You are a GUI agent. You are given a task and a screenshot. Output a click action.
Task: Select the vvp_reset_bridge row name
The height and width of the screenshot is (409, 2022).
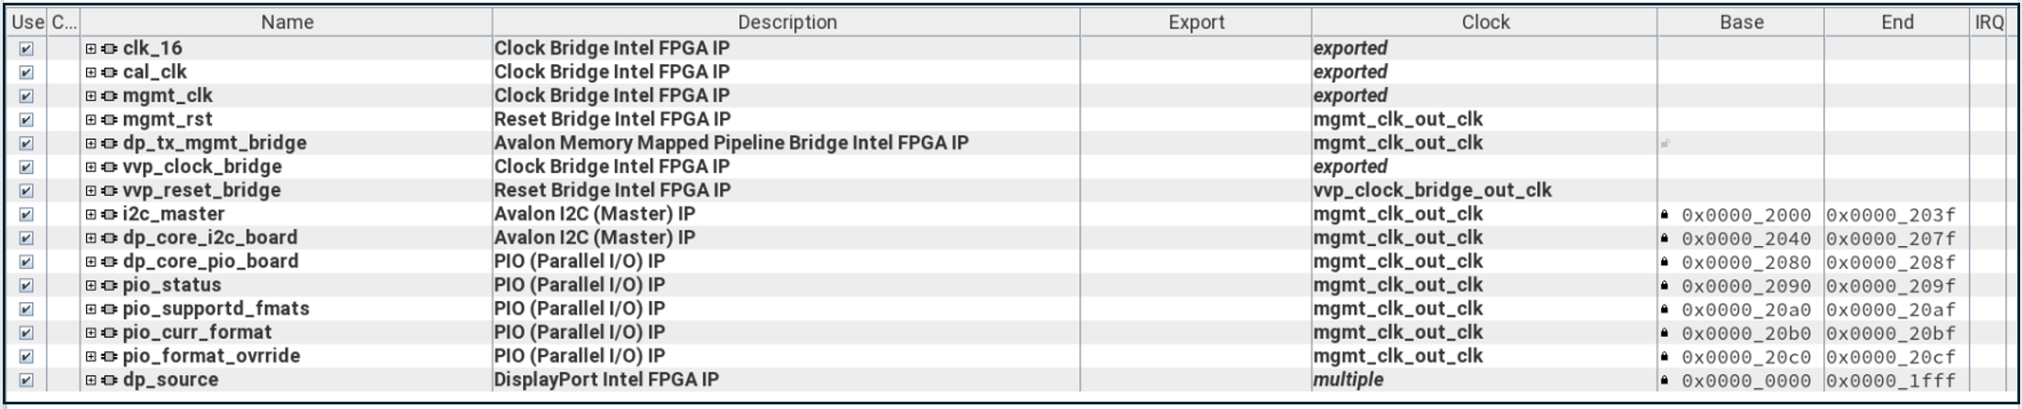click(202, 190)
